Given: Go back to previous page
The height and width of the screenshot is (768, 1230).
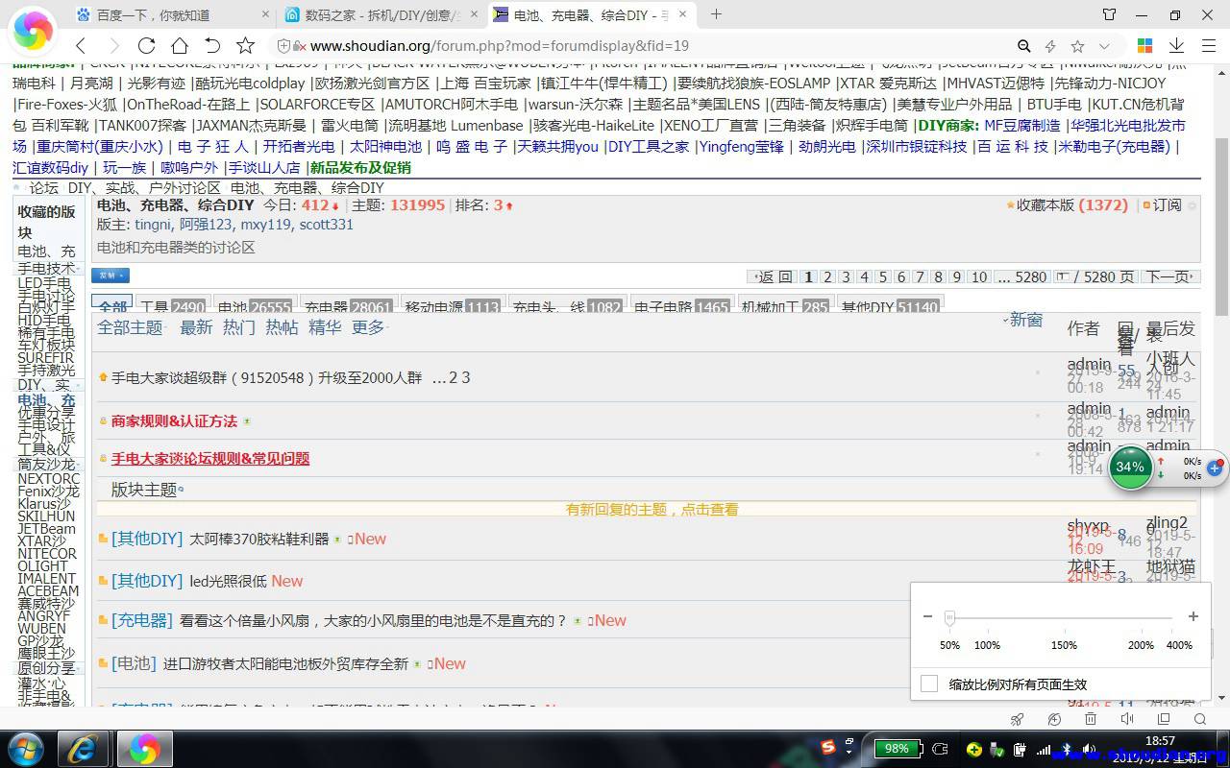Looking at the screenshot, I should [x=81, y=46].
